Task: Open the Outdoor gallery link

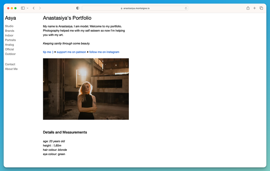Action: [x=10, y=54]
